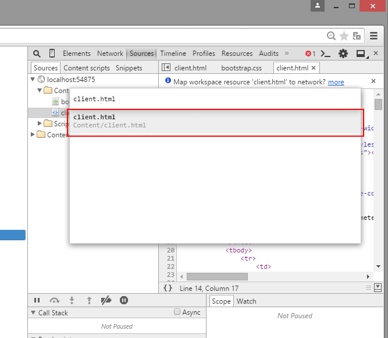Toggle pause on exceptions icon
The width and height of the screenshot is (388, 338).
pyautogui.click(x=124, y=300)
